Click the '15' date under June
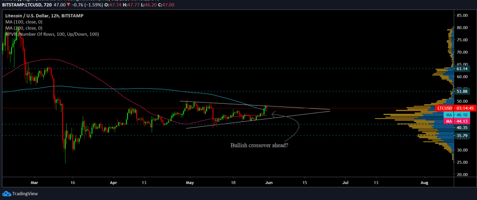Screen dimensions: 477x200 click(305, 183)
